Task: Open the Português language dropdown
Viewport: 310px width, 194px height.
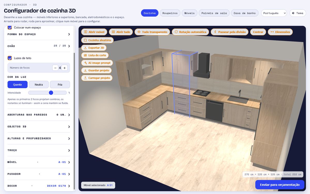Action: 274,13
